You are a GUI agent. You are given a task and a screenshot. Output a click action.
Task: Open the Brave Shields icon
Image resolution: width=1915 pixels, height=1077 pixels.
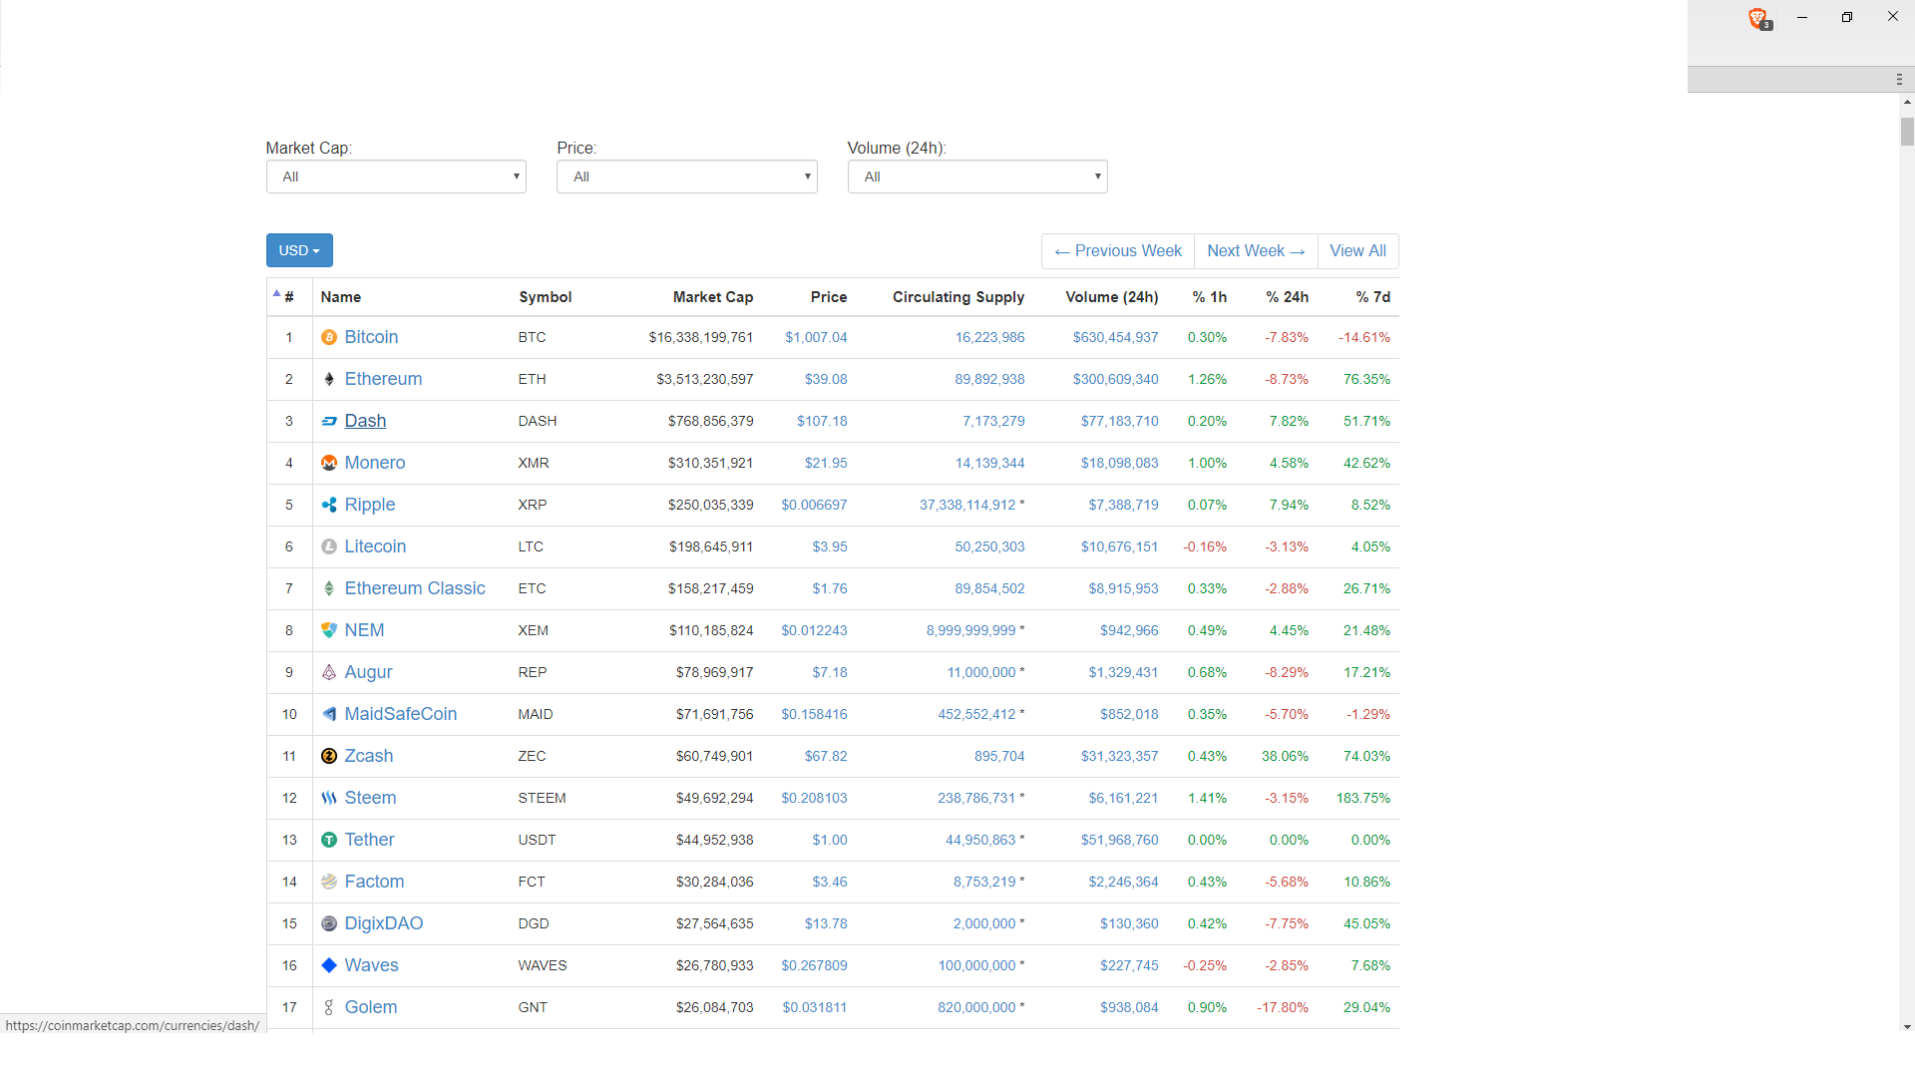click(1759, 18)
